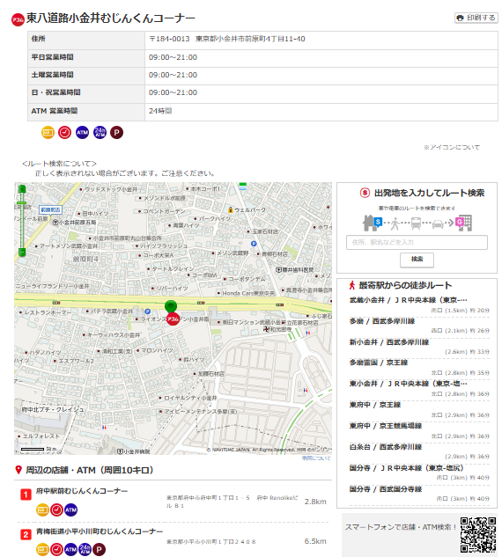502x557 pixels.
Task: Click the address 東京都小金井市前原町4丁目11-40
Action: coord(250,39)
